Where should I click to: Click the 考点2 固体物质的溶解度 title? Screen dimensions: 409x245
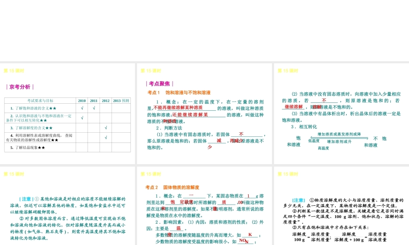pos(173,187)
